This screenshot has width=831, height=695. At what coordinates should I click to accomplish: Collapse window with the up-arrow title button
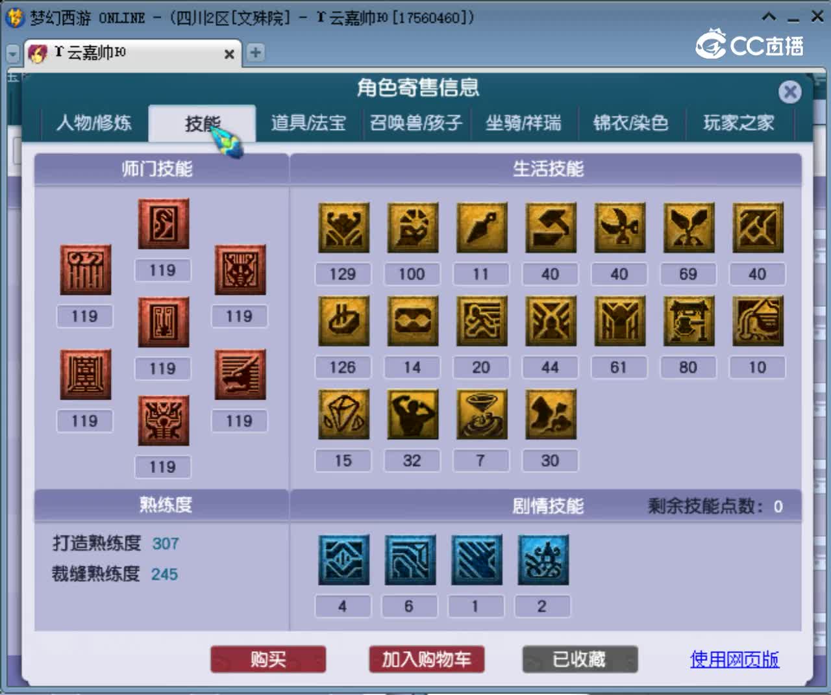coord(769,17)
